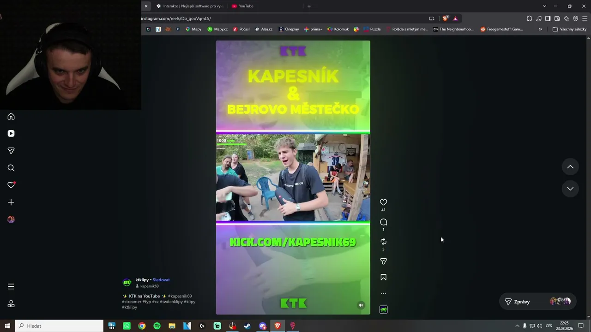Open direct messages paper-plane icon in sidebar
591x332 pixels.
click(x=11, y=151)
